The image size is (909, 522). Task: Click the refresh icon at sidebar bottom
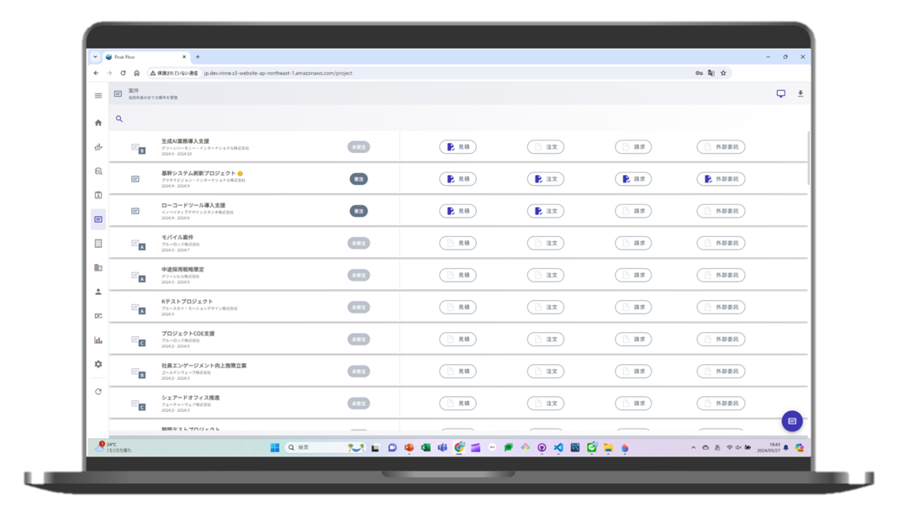(98, 392)
